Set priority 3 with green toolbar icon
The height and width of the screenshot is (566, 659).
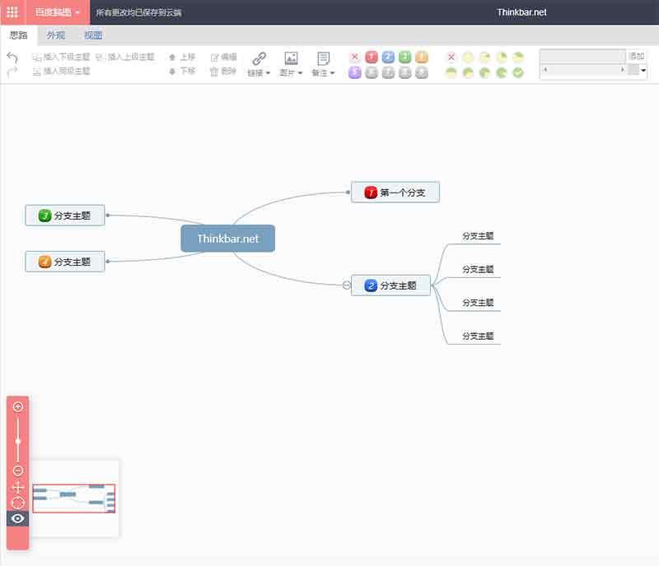(405, 57)
